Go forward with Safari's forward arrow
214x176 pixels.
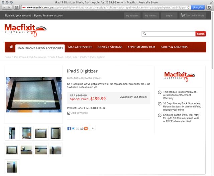pos(9,7)
